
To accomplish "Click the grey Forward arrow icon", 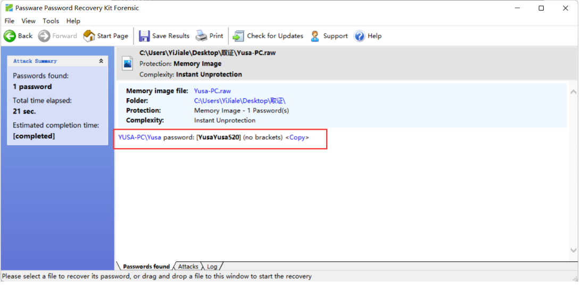I will pos(44,36).
